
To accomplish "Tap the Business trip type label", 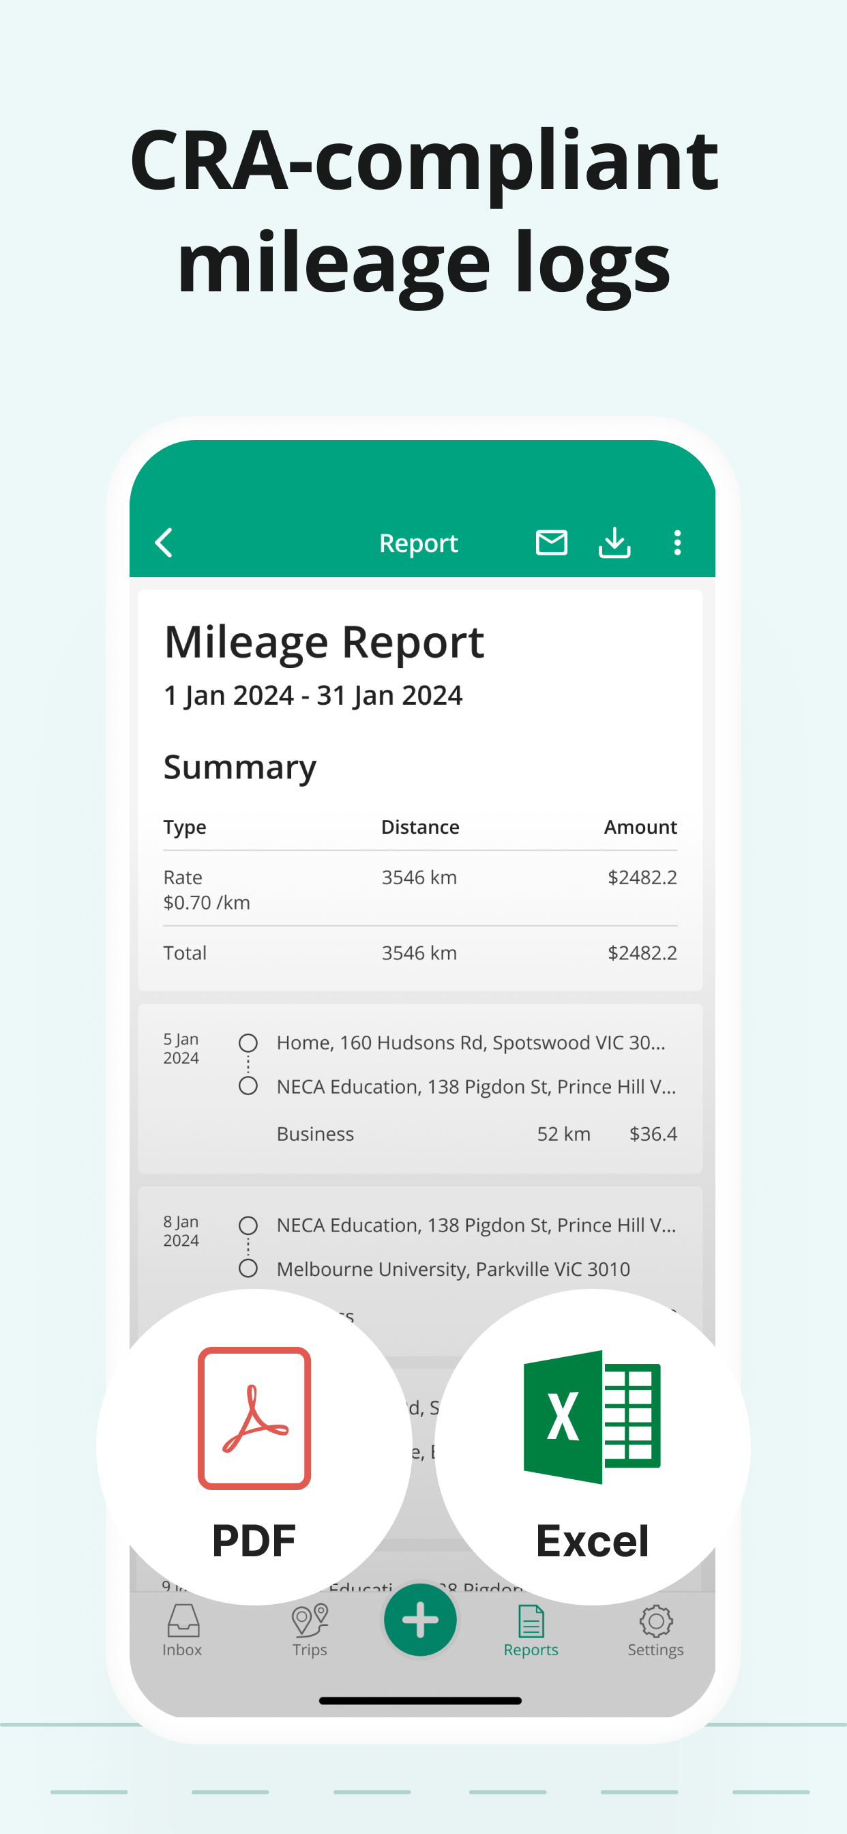I will pyautogui.click(x=315, y=1133).
